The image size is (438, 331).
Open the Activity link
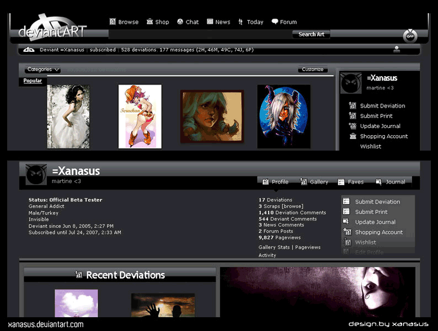click(x=268, y=255)
